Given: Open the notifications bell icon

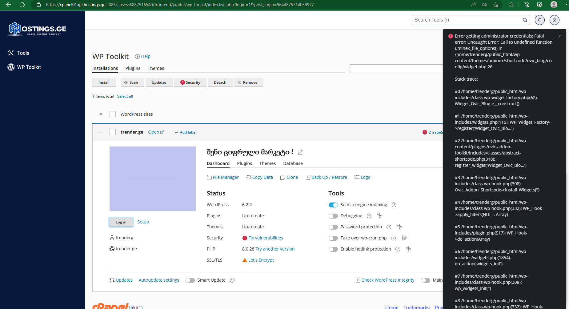Looking at the screenshot, I should 540,20.
